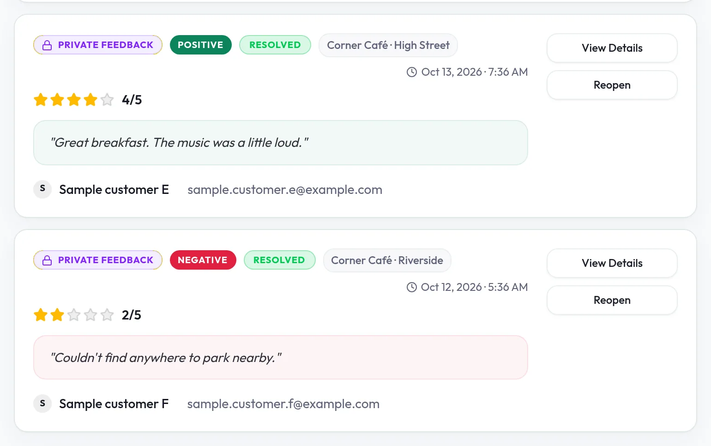Click the 2/5 rating text

(131, 315)
